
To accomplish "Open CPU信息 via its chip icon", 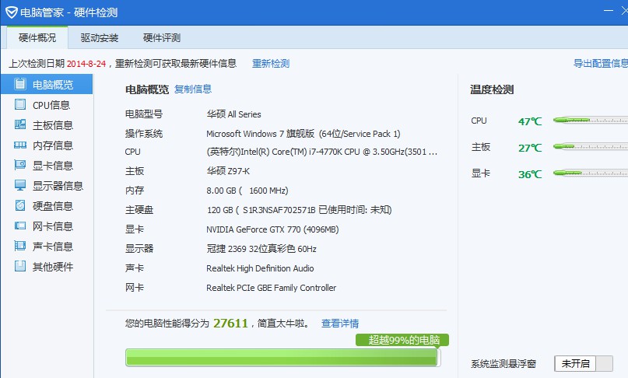I will pos(20,104).
